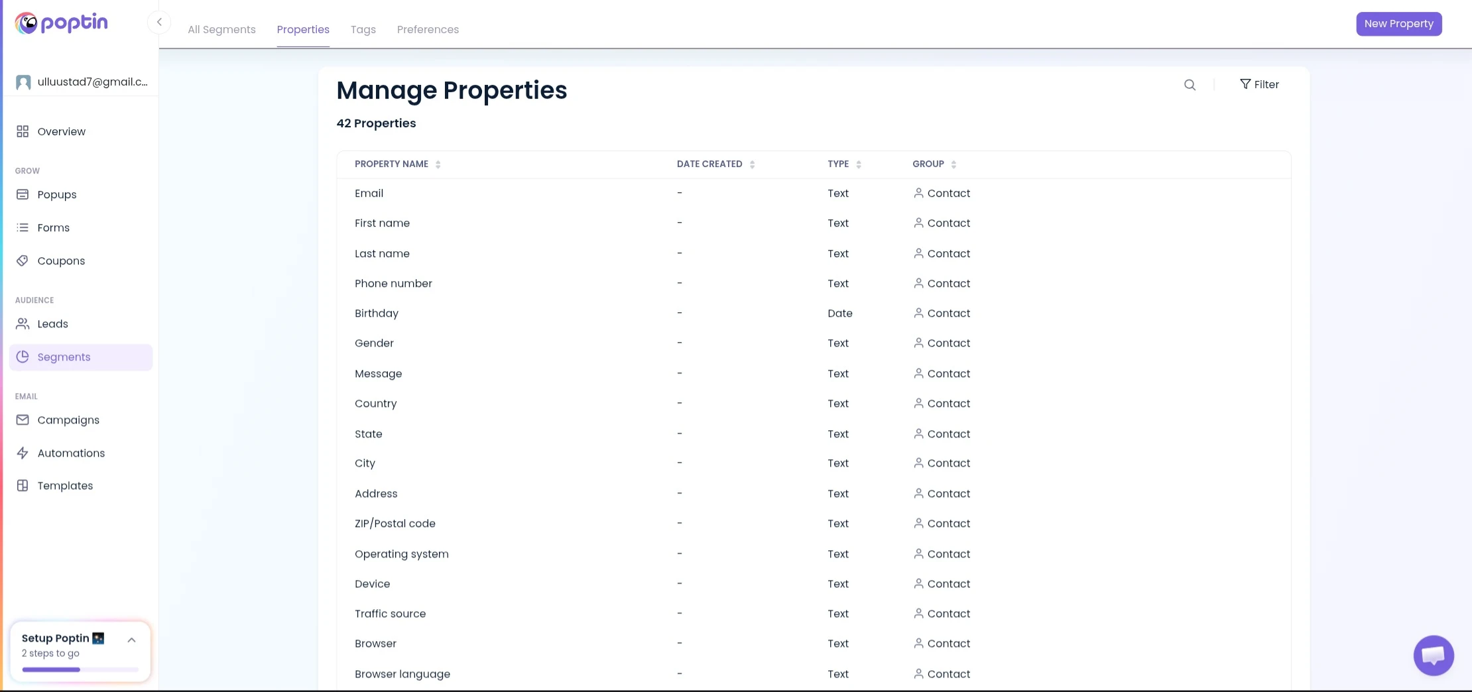Select the Browser language property
Screen dimensions: 1472x692
point(402,674)
